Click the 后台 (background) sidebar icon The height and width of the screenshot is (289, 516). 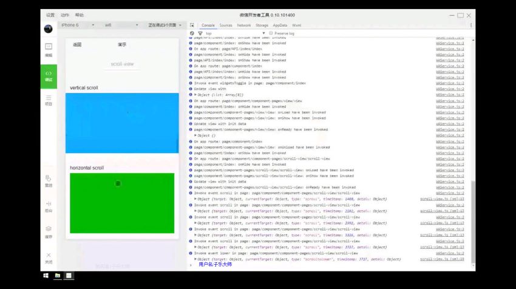(x=49, y=206)
